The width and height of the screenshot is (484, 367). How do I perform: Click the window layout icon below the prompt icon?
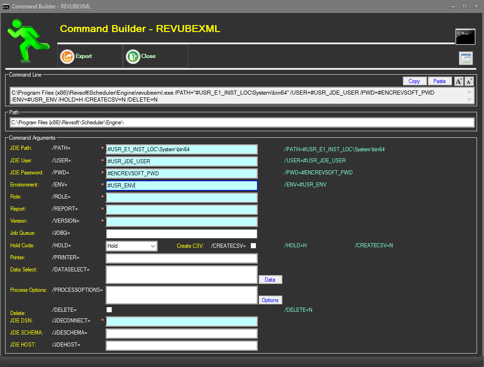click(x=465, y=58)
